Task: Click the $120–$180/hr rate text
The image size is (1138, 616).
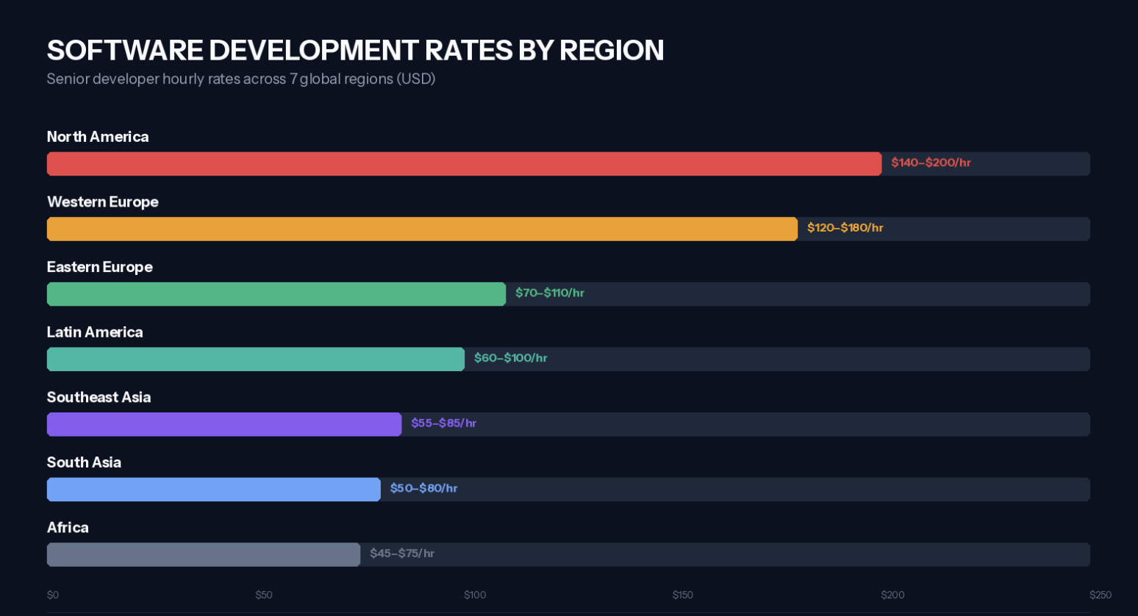Action: click(x=845, y=228)
